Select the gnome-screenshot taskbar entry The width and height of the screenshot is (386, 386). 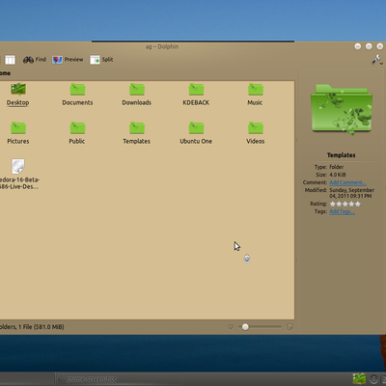pyautogui.click(x=119, y=379)
